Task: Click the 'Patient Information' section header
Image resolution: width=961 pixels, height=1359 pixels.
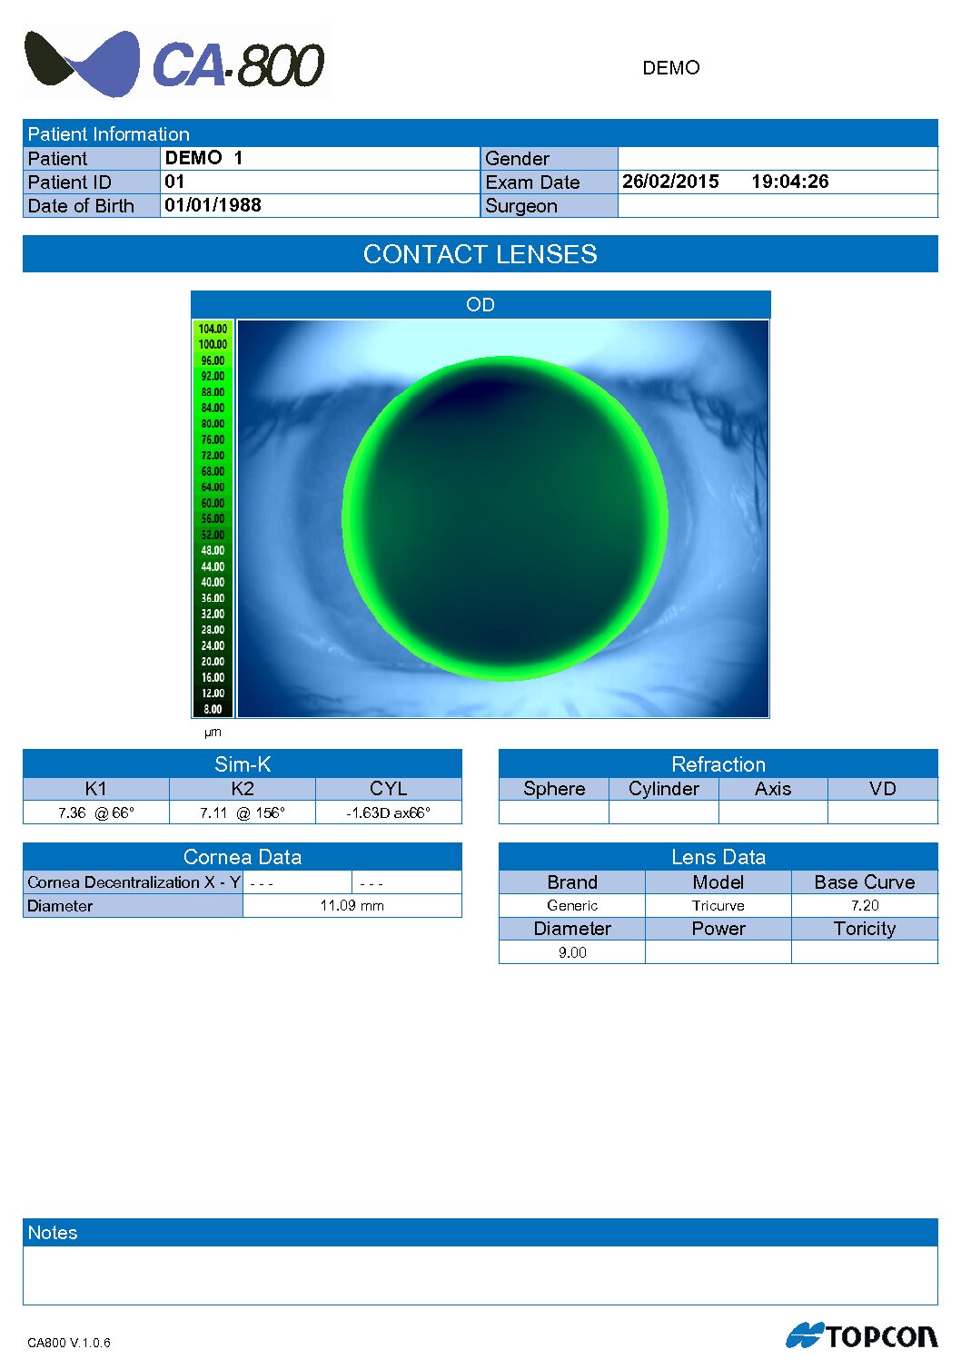Action: point(480,133)
